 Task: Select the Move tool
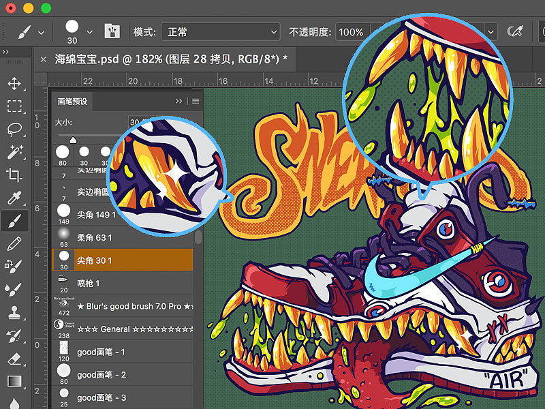14,84
